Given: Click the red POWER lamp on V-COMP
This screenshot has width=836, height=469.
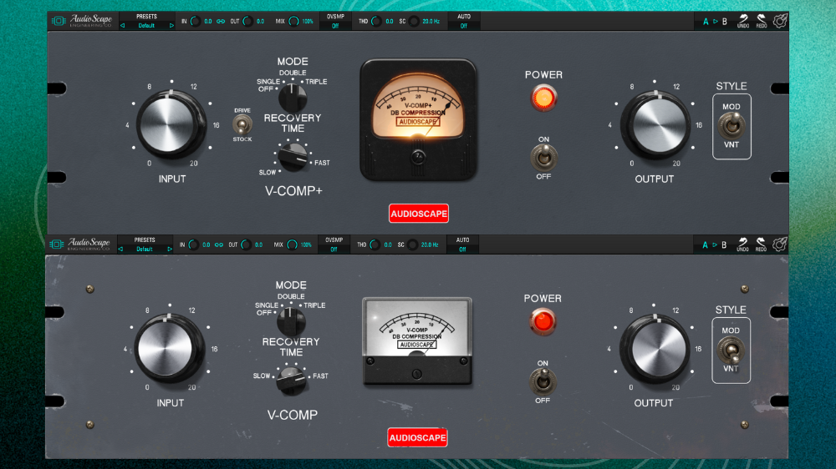Looking at the screenshot, I should click(543, 321).
